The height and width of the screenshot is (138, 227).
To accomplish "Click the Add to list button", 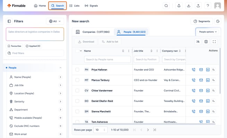I will pyautogui.click(x=110, y=42).
